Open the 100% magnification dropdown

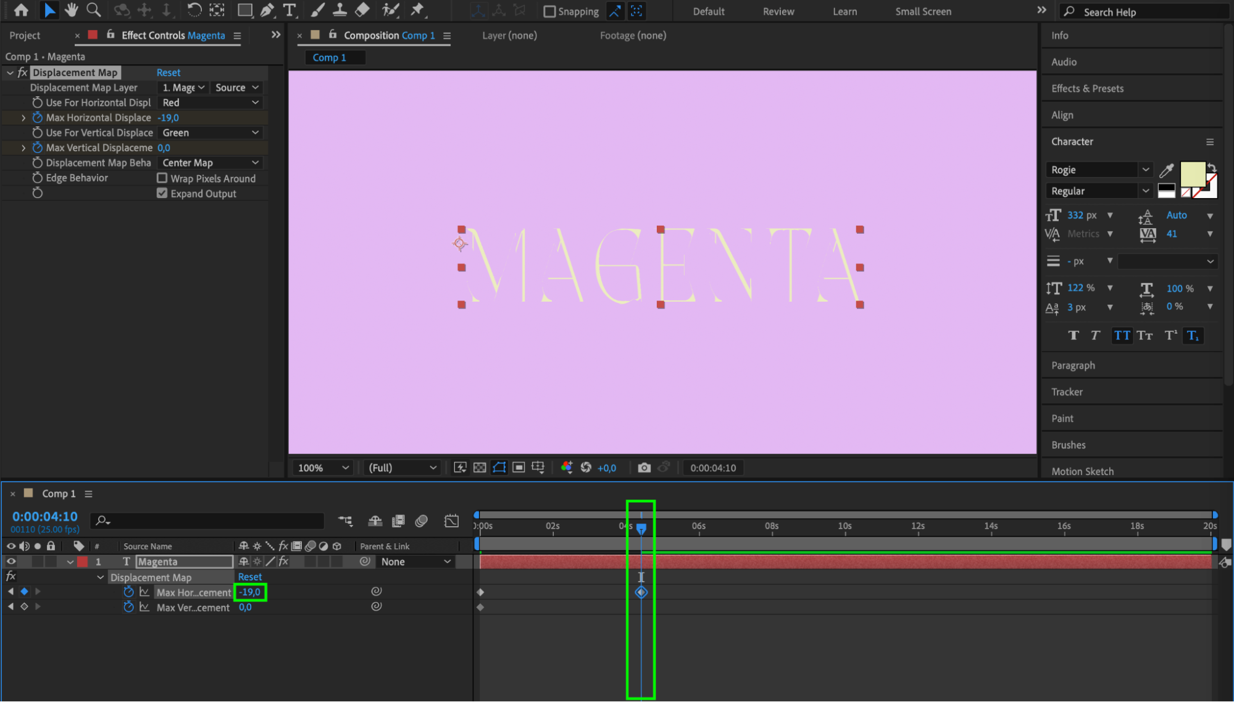pos(323,468)
